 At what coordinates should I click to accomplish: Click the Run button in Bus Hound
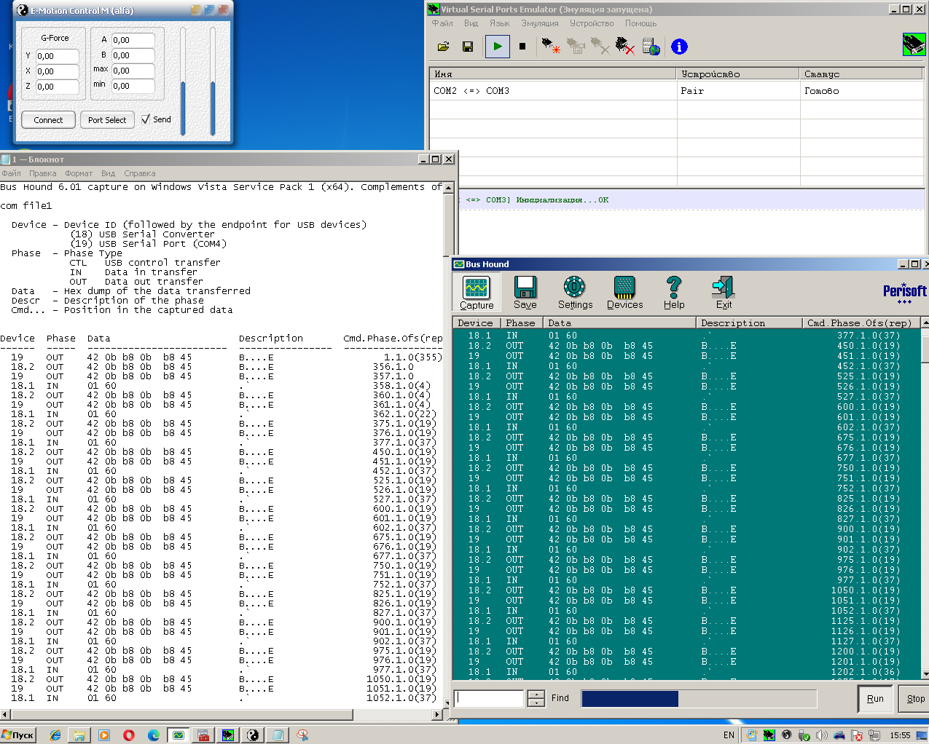coord(875,699)
